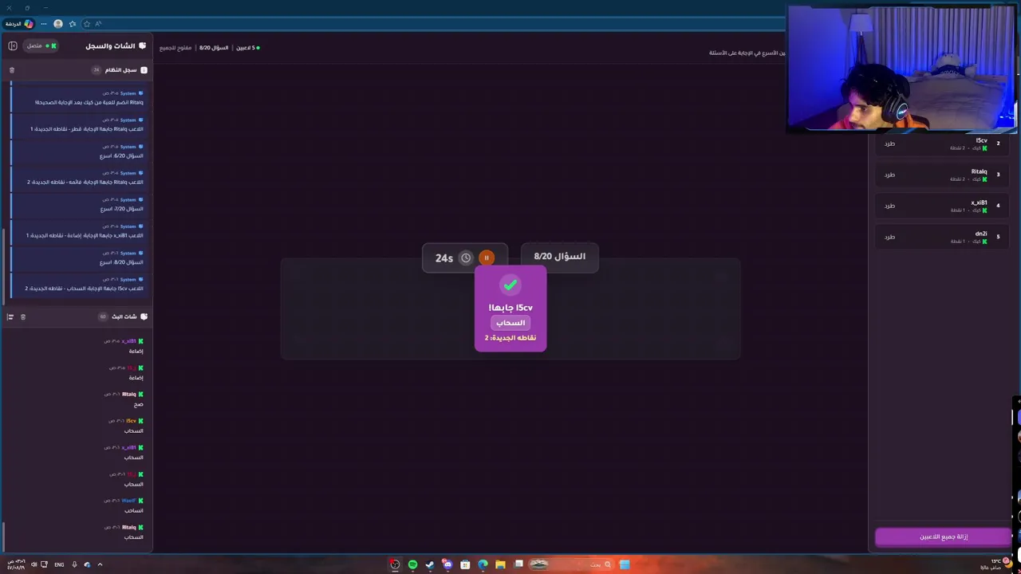The image size is (1021, 574).
Task: Click the webcam overlay thumbnail
Action: click(x=902, y=68)
